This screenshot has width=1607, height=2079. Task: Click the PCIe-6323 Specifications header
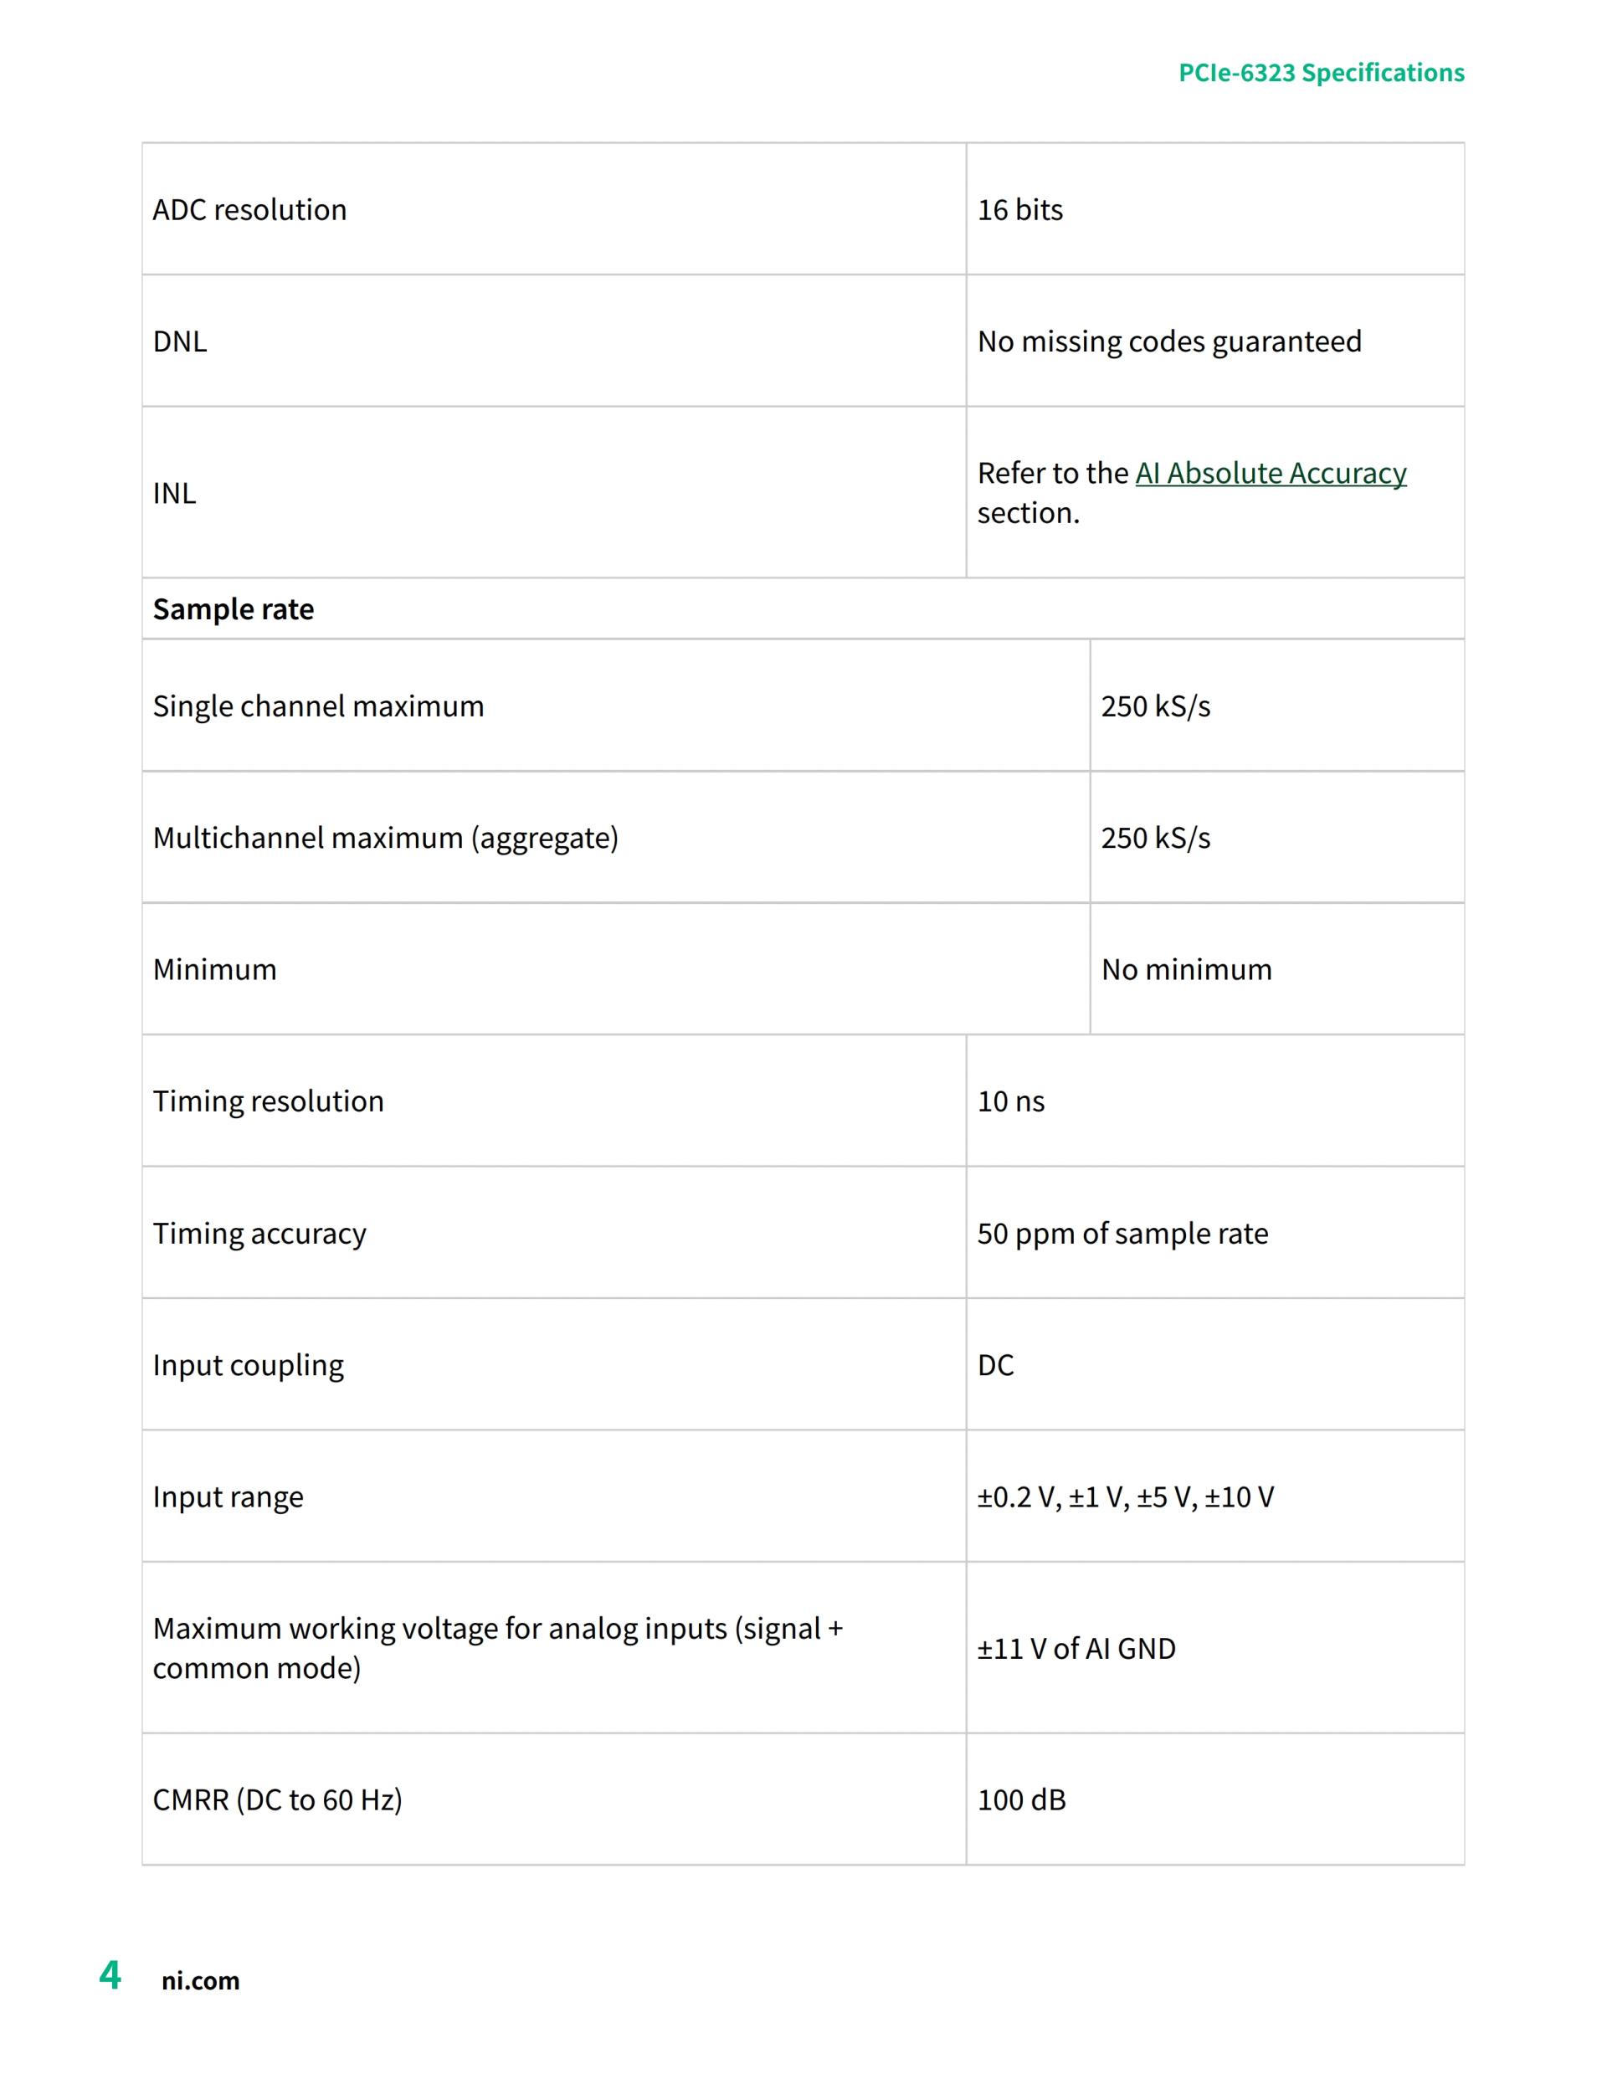click(1321, 72)
